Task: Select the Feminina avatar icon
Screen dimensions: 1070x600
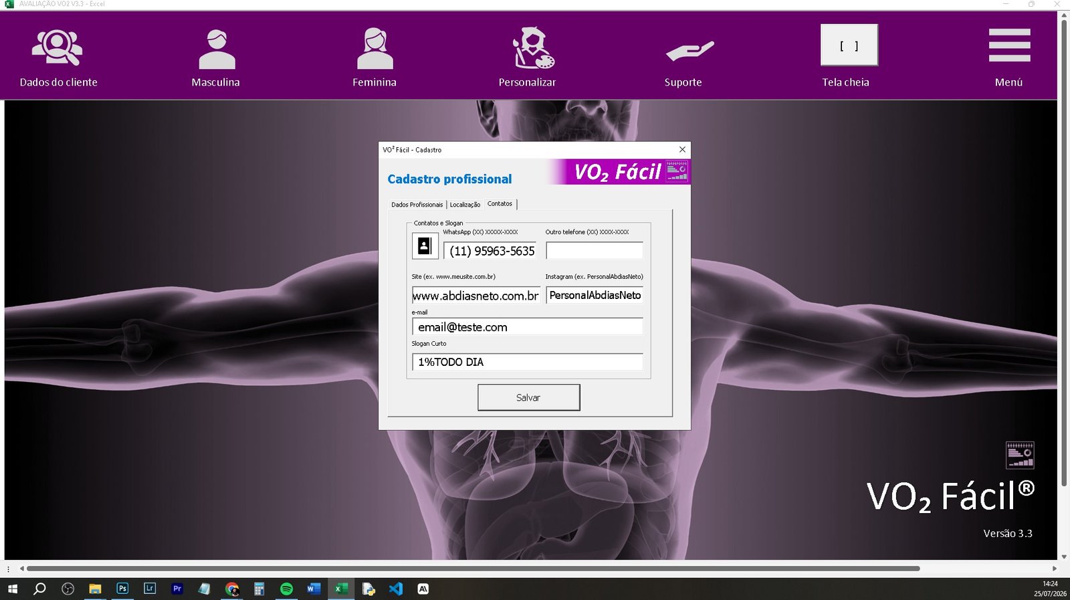Action: pyautogui.click(x=374, y=48)
